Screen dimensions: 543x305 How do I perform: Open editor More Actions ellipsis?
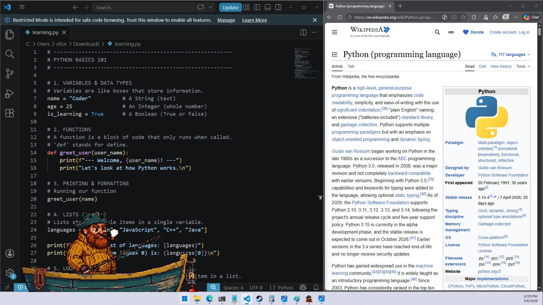coord(314,32)
